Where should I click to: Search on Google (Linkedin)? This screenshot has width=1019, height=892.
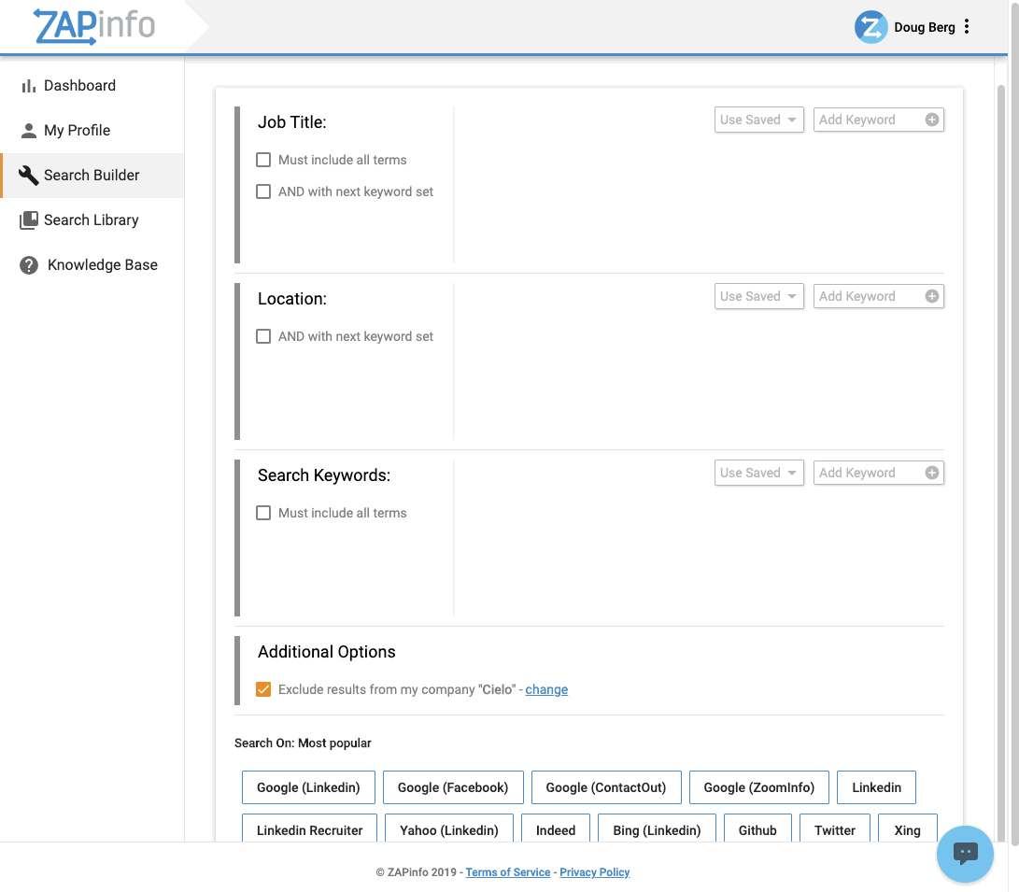coord(309,787)
